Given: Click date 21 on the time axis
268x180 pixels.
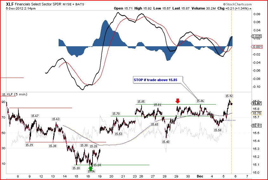Looking at the screenshot, I should (x=123, y=177).
